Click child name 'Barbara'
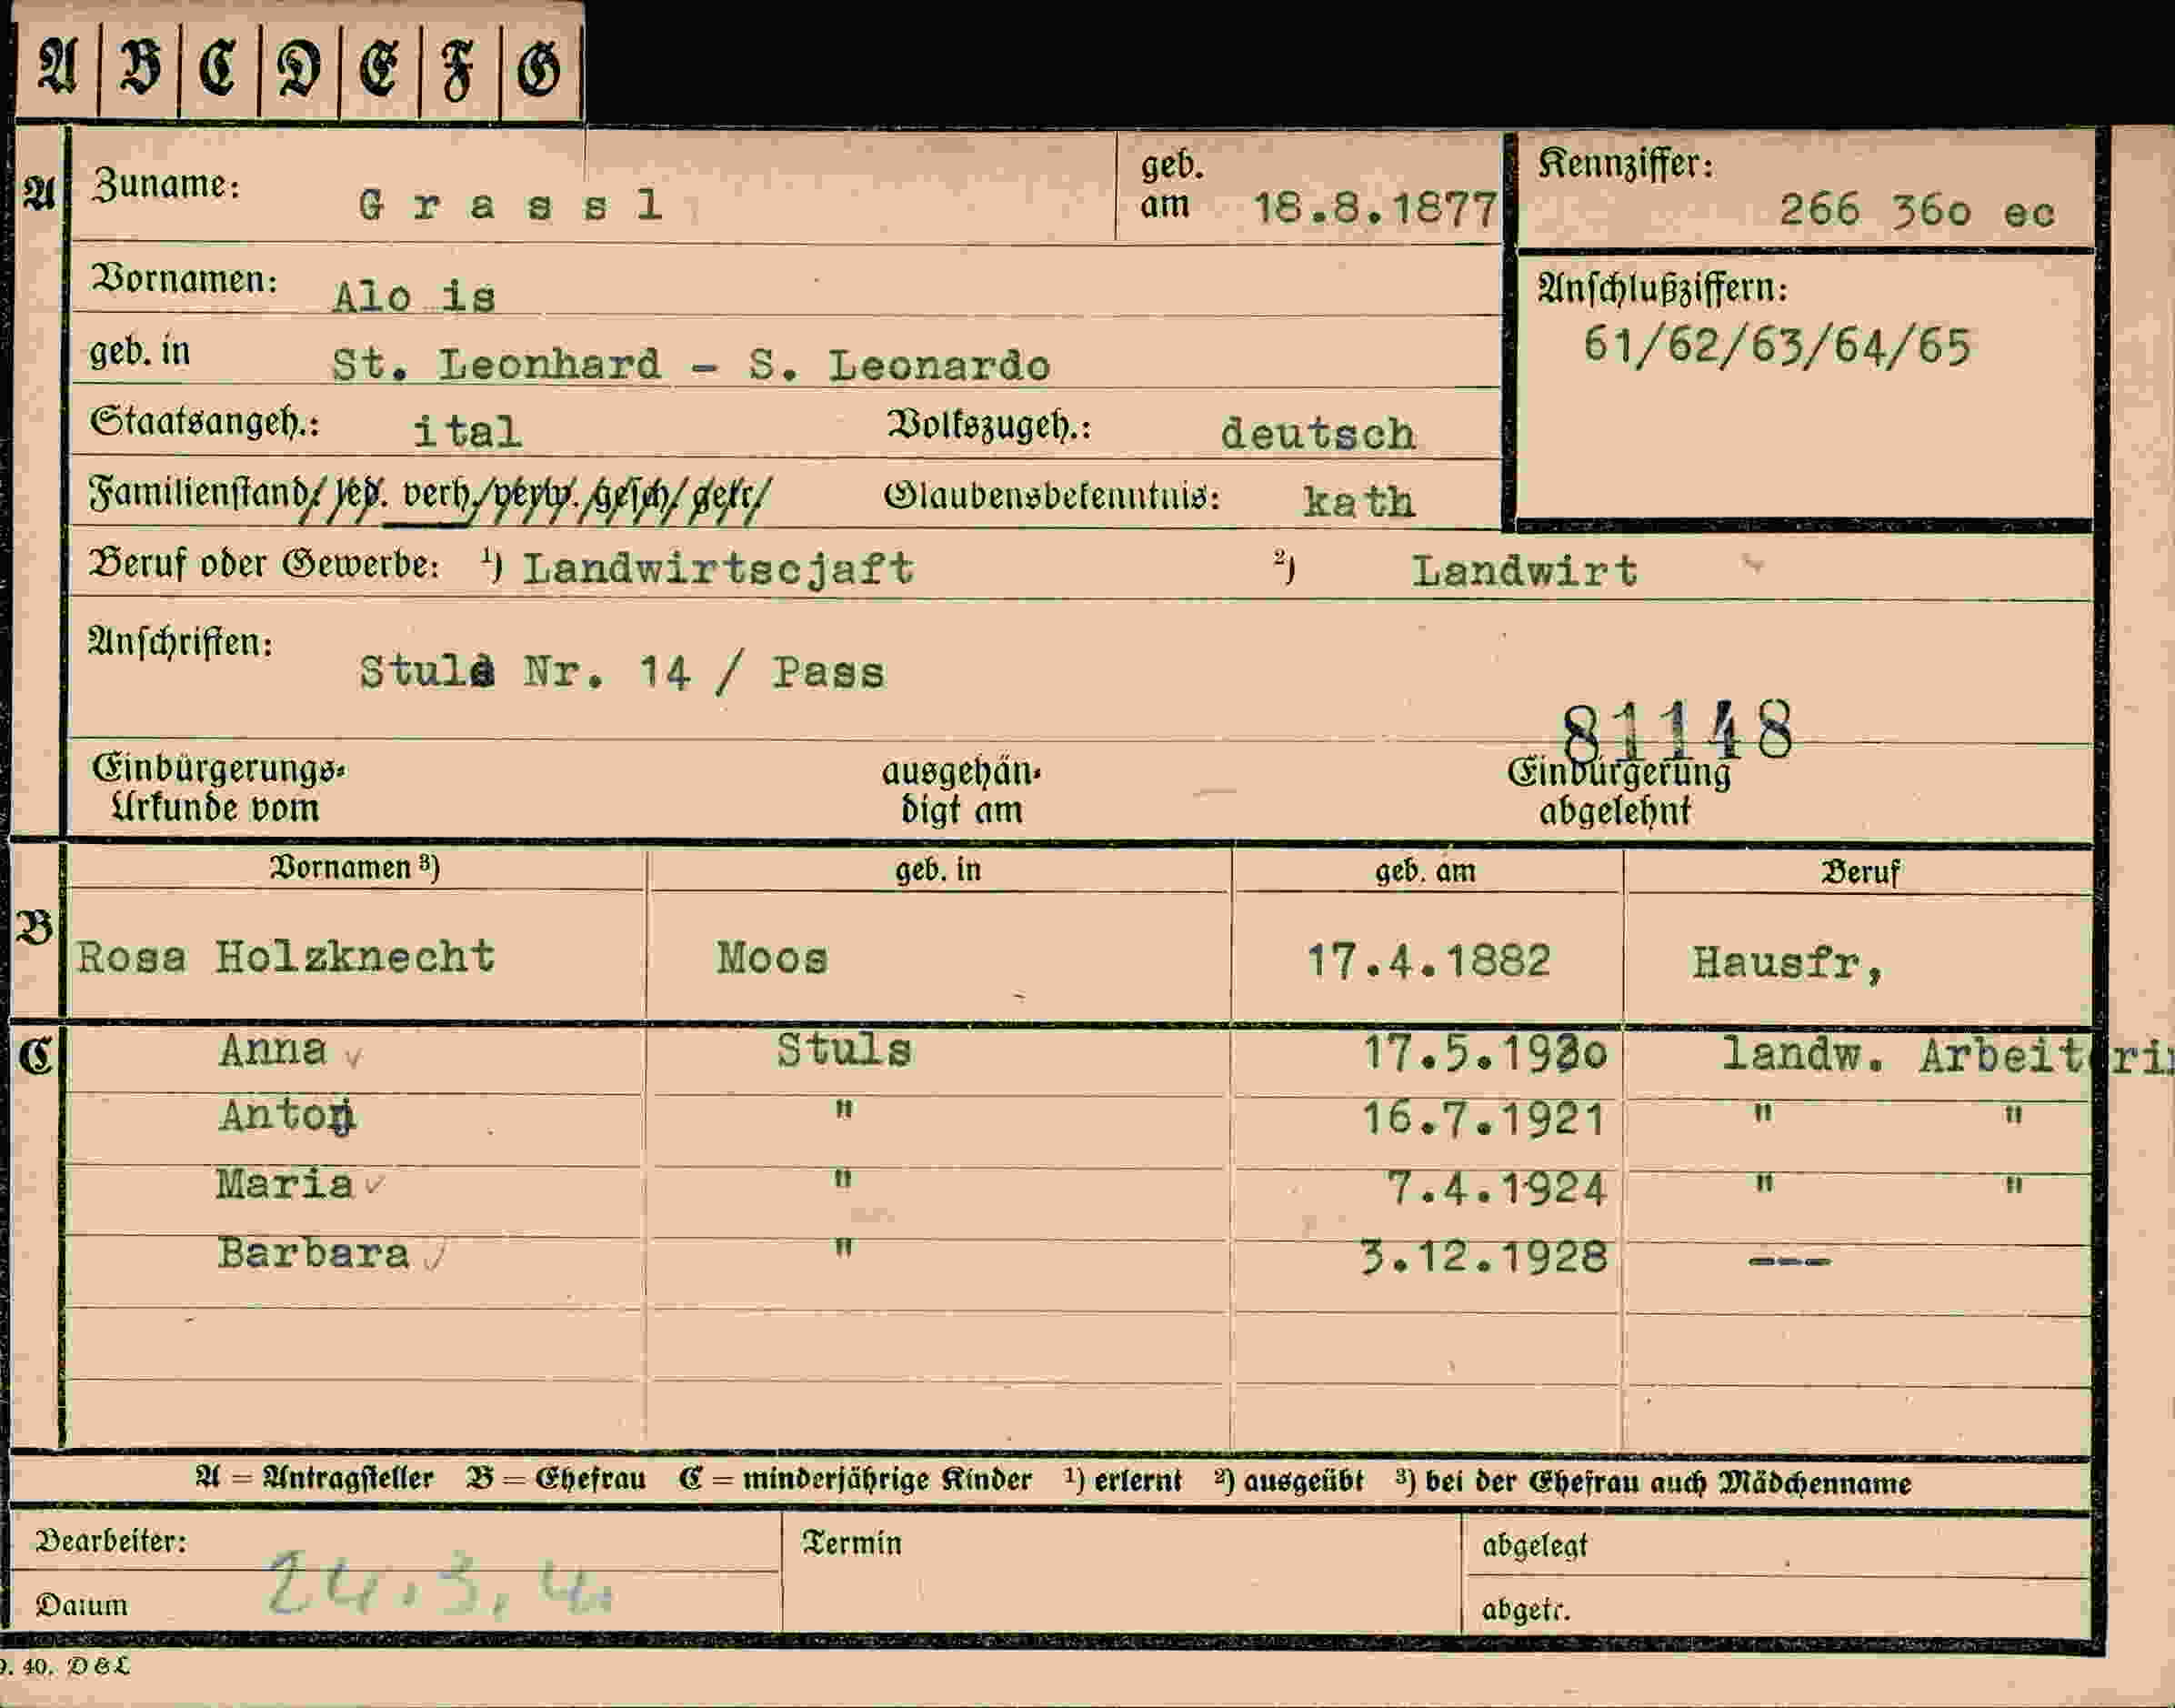 pyautogui.click(x=313, y=1254)
